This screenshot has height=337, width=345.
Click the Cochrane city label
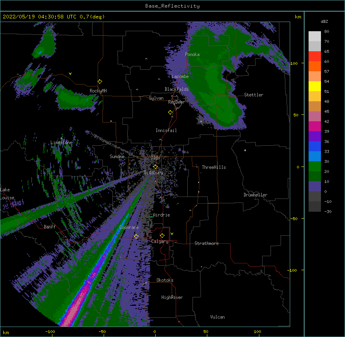[x=129, y=227]
